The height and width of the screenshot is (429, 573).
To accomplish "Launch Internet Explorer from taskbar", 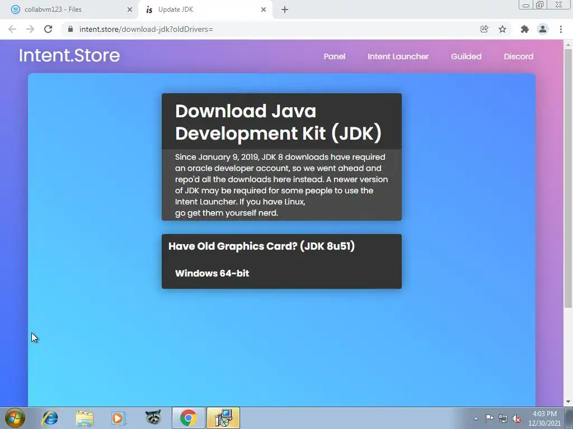I will pyautogui.click(x=50, y=418).
